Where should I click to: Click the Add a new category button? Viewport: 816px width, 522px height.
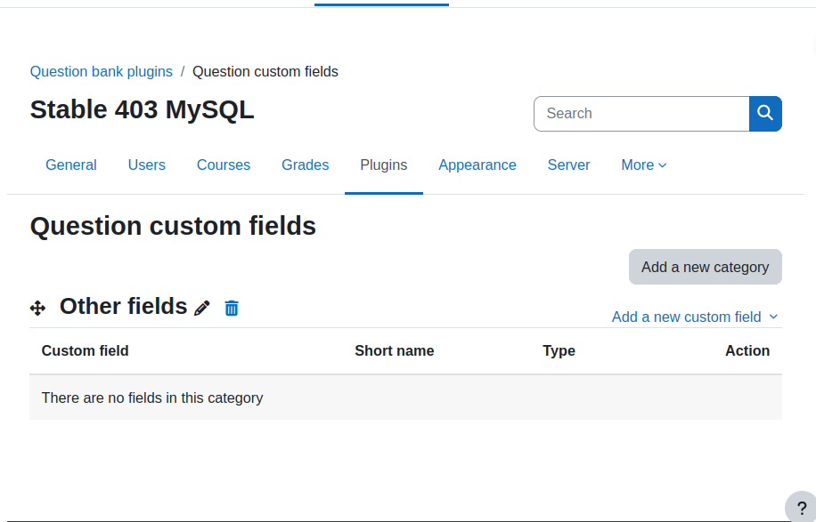coord(706,267)
